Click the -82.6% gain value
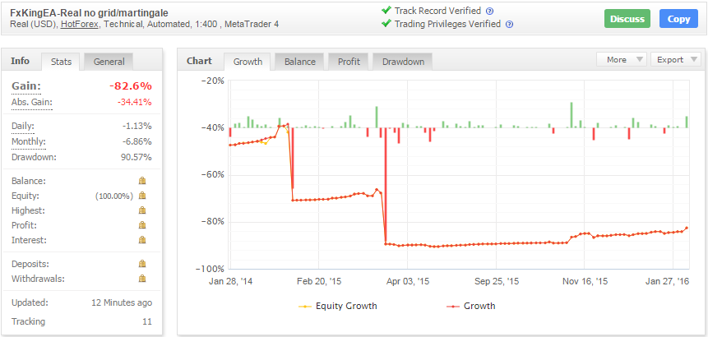 tap(130, 86)
